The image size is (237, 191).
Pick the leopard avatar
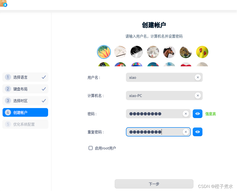pyautogui.click(x=186, y=52)
